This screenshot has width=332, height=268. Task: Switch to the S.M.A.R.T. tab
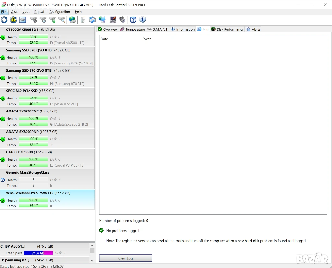click(x=158, y=29)
